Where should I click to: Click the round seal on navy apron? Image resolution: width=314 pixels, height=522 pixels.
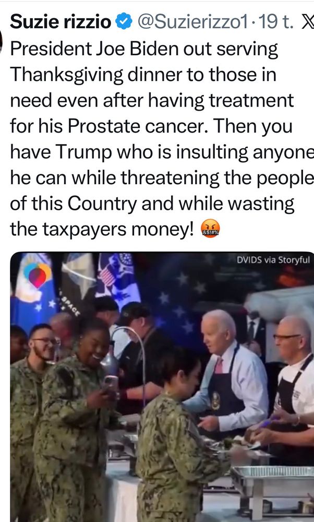coord(215,401)
